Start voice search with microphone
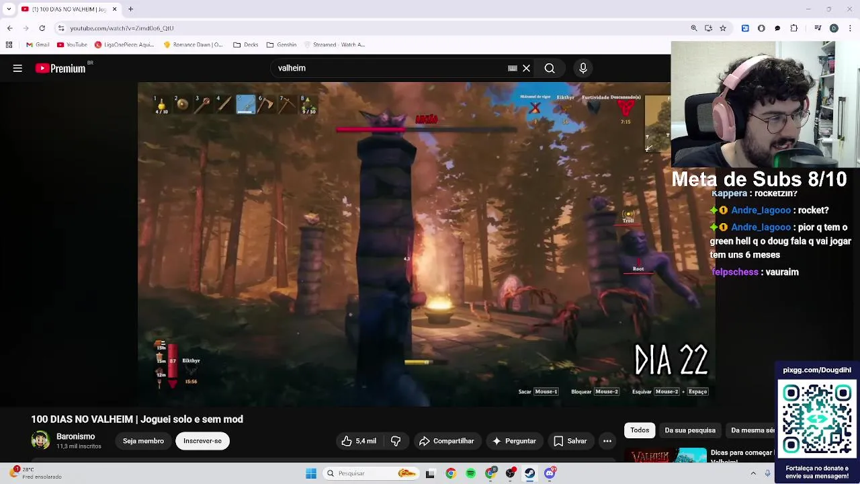 [583, 68]
